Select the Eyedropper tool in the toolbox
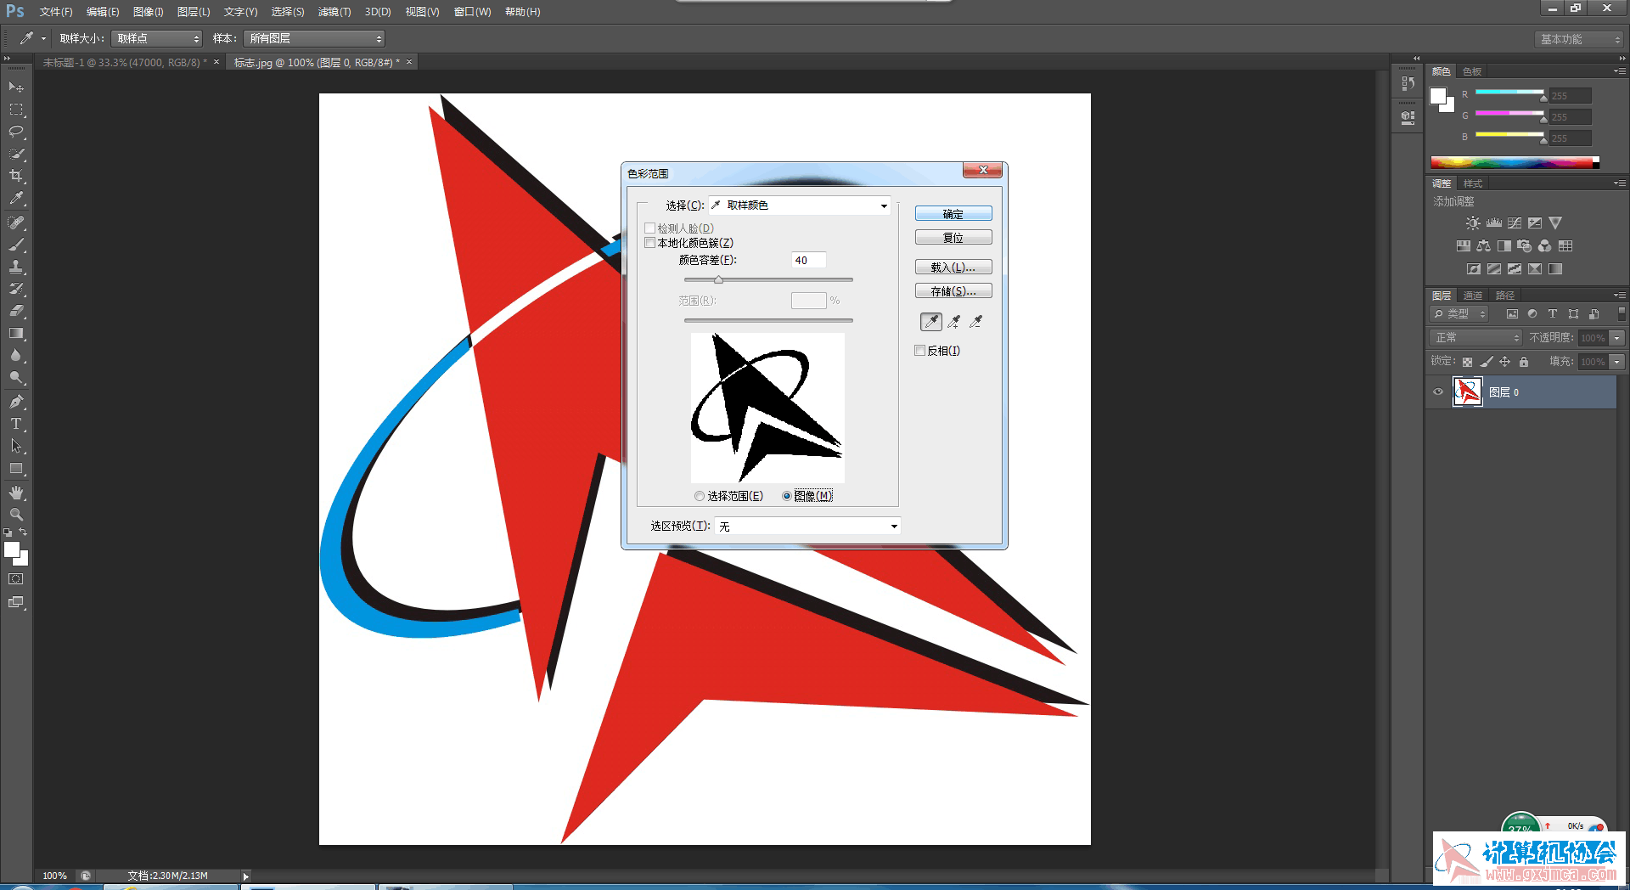Image resolution: width=1630 pixels, height=890 pixels. tap(15, 199)
